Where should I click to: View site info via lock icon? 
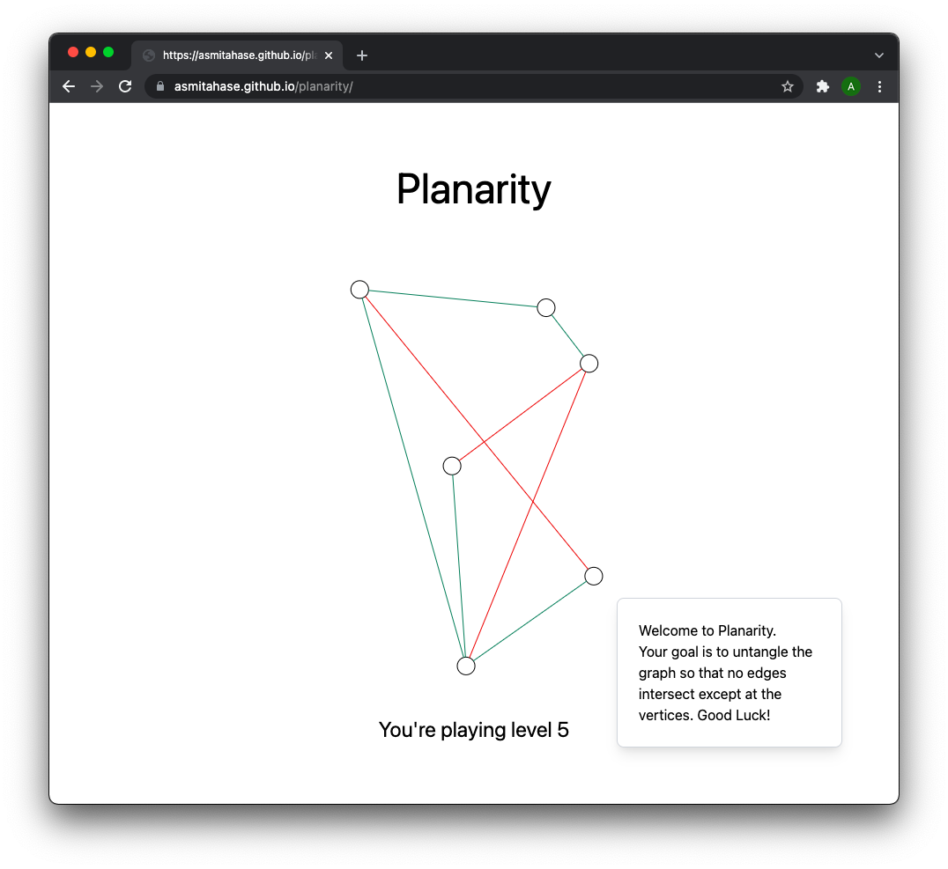coord(160,86)
